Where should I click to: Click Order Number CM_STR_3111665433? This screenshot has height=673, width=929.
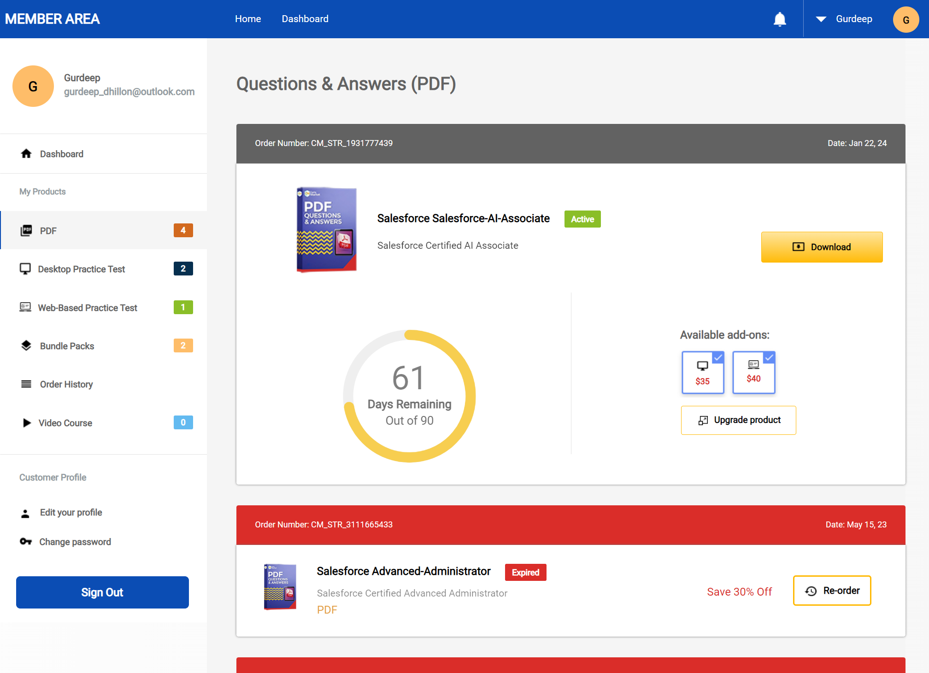[323, 525]
